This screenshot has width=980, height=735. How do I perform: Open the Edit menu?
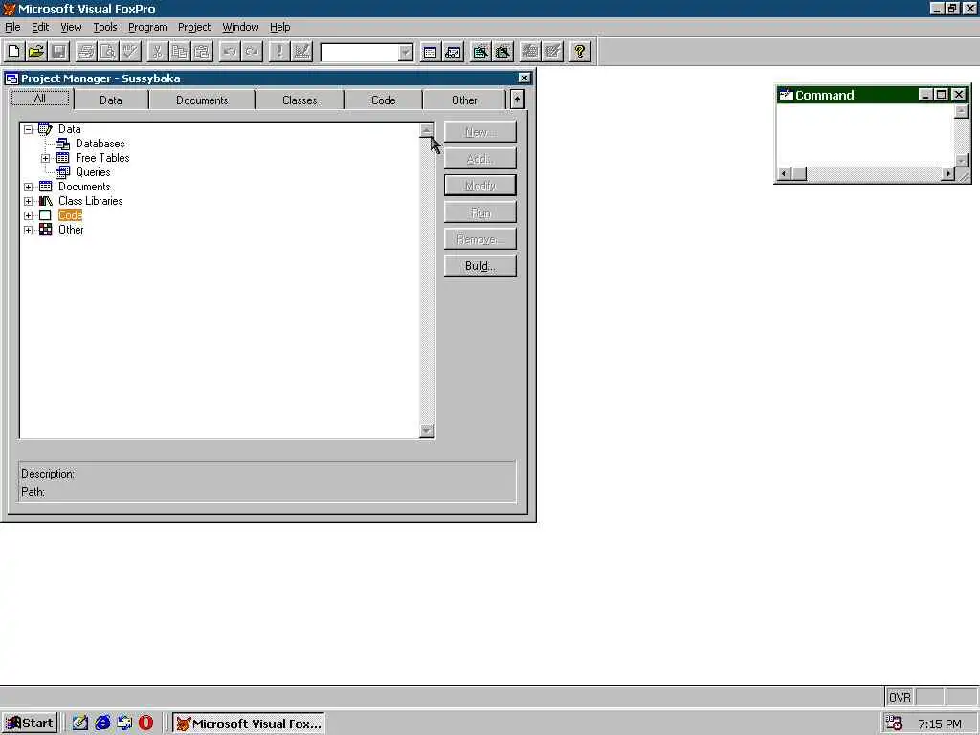pyautogui.click(x=40, y=27)
